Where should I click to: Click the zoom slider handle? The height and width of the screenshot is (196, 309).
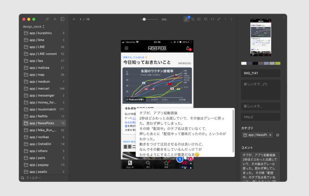point(144,19)
